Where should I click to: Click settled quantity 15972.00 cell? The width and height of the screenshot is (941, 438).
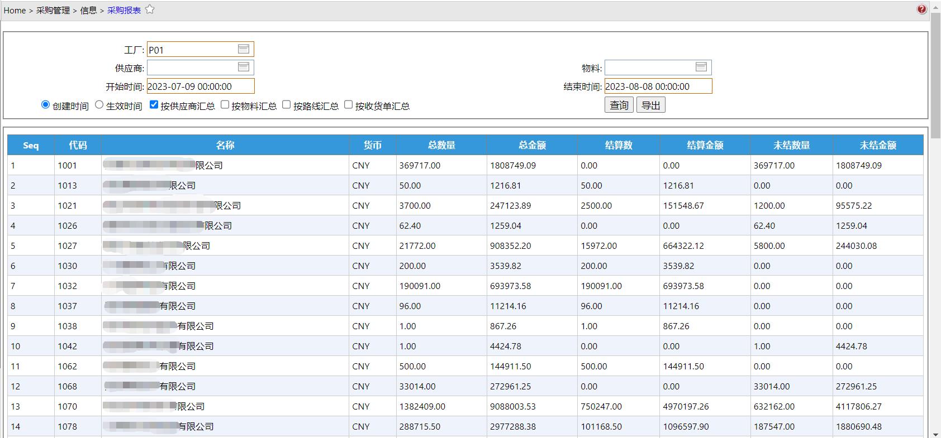[619, 246]
